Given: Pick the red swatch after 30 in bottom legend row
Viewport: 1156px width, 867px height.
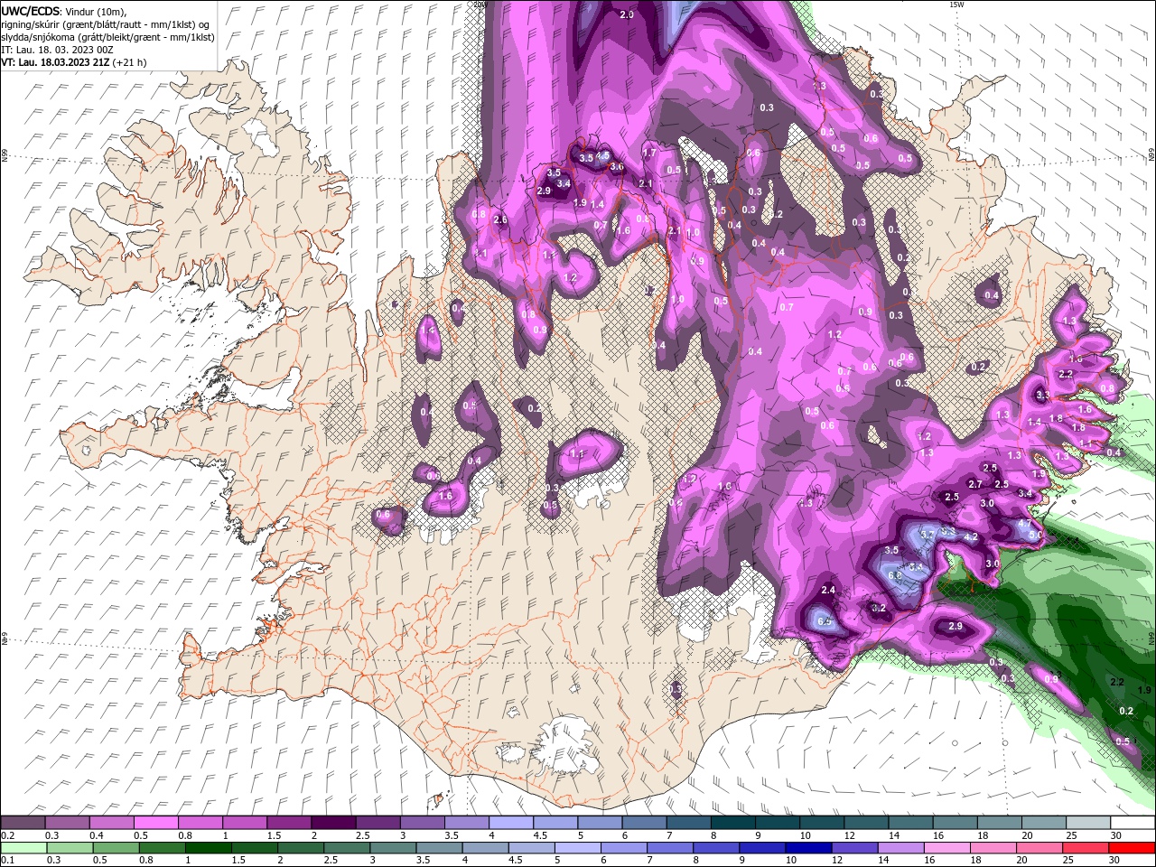Looking at the screenshot, I should 1132,848.
